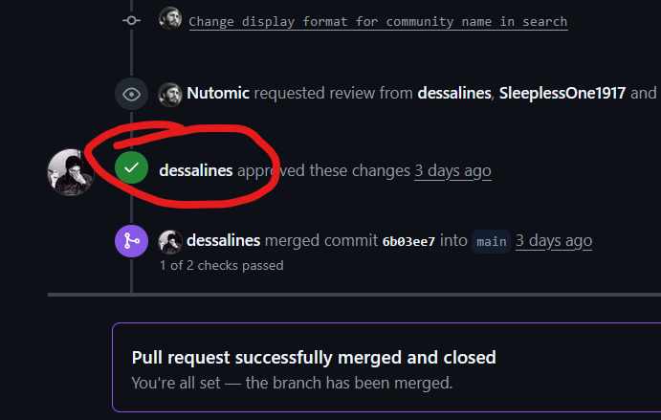Image resolution: width=661 pixels, height=420 pixels.
Task: Click the main branch label
Action: point(491,242)
